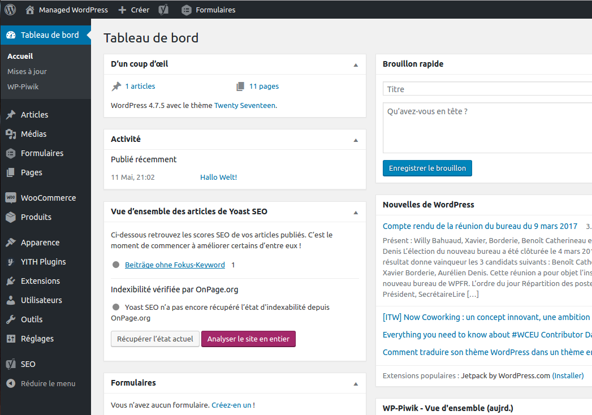The width and height of the screenshot is (592, 415).
Task: Open Managed WordPress in the admin bar
Action: pos(74,10)
